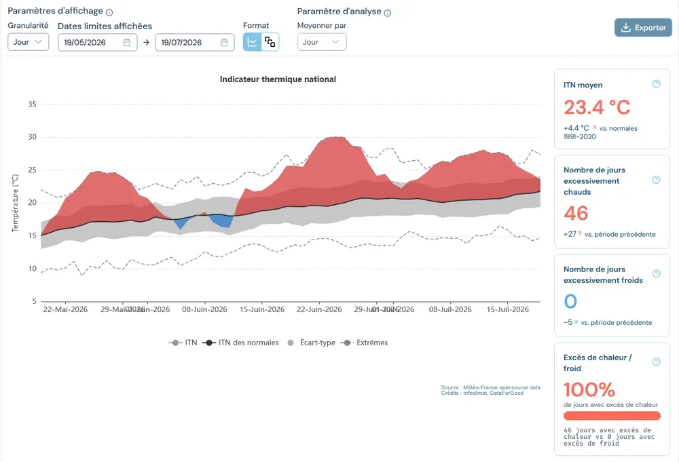
Task: Select the line chart format icon
Action: tap(252, 42)
